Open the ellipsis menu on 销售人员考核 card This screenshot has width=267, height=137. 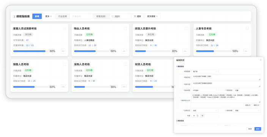click(x=63, y=87)
